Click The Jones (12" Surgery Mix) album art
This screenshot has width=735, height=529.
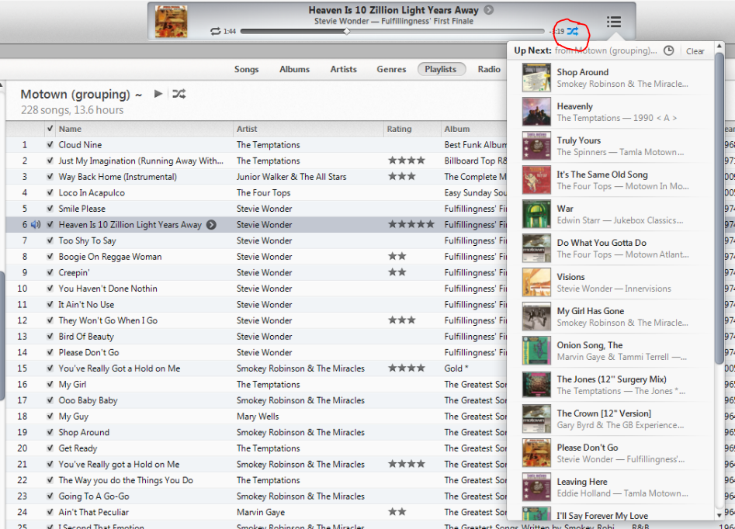(537, 386)
